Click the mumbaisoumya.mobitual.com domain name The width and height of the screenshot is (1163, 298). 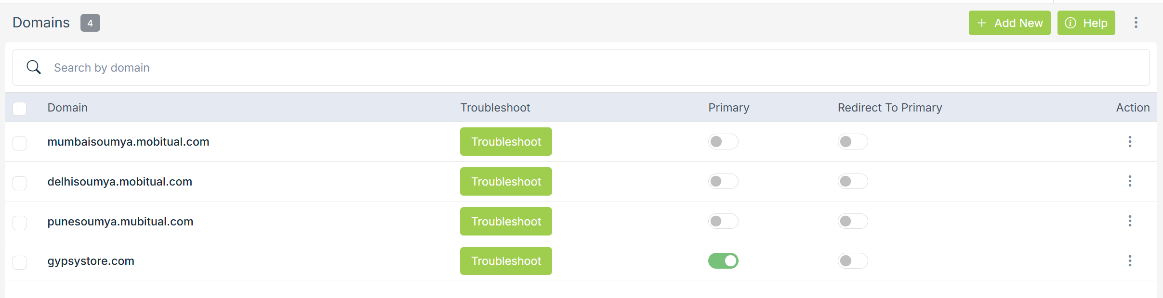[128, 142]
